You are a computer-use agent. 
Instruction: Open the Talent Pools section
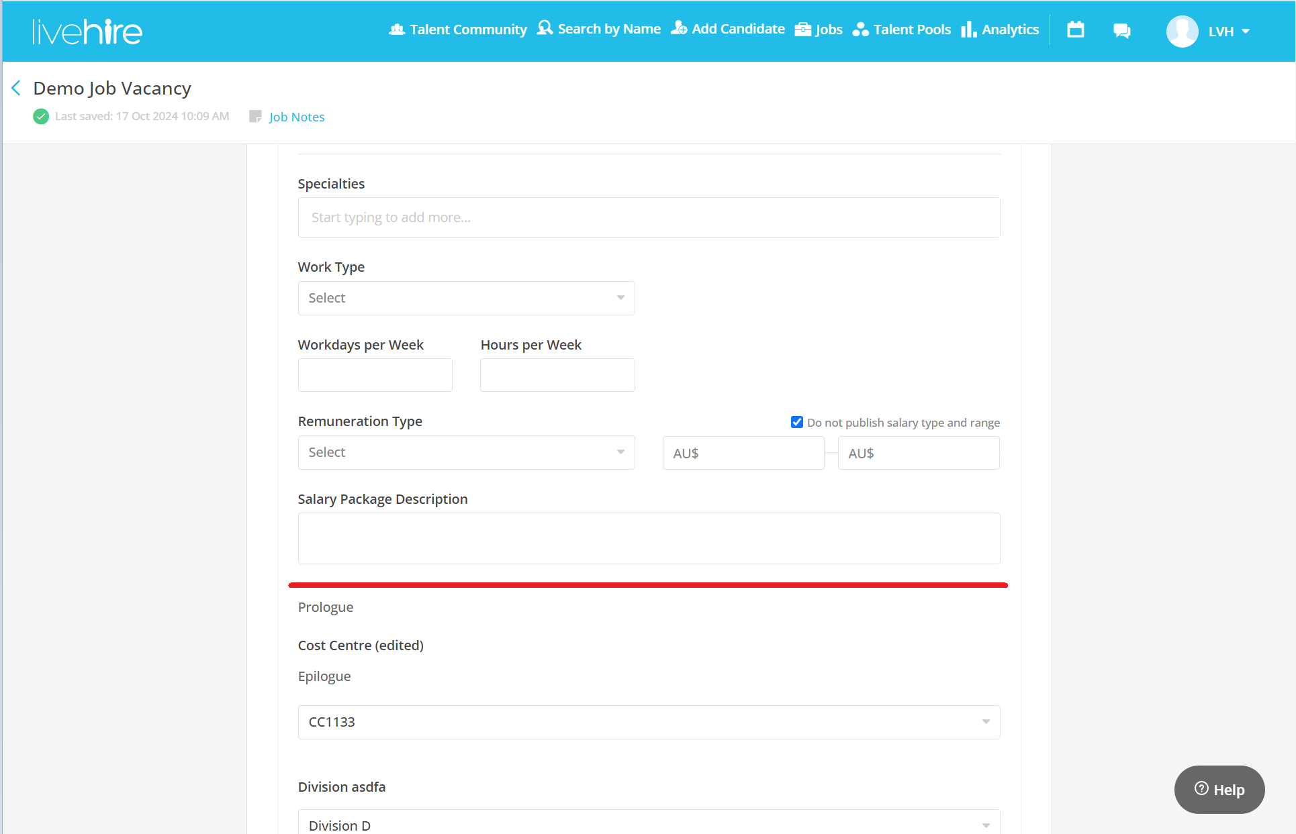click(x=901, y=29)
